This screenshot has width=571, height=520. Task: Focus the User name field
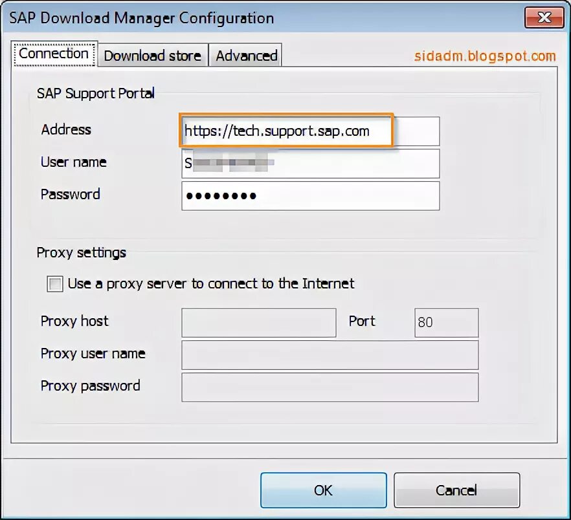(x=310, y=164)
